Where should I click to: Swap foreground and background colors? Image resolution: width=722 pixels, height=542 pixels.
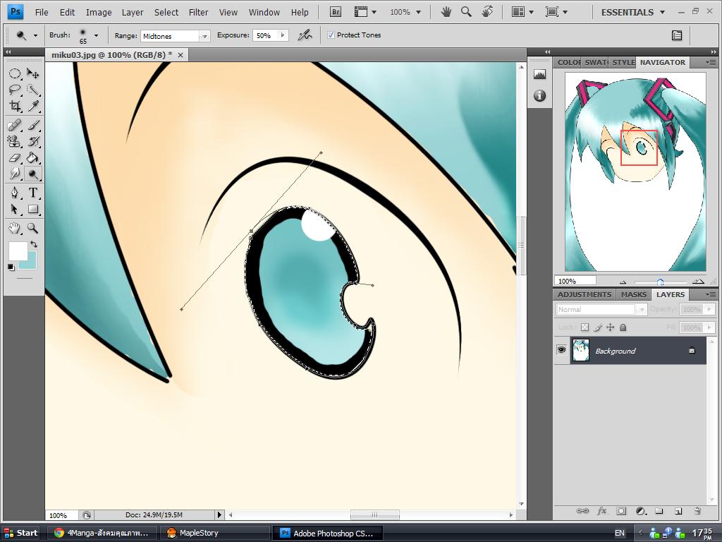34,244
